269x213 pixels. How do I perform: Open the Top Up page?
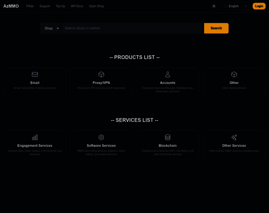pos(60,6)
